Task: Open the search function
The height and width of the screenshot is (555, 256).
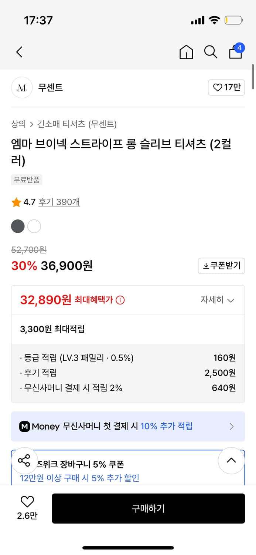Action: 211,52
